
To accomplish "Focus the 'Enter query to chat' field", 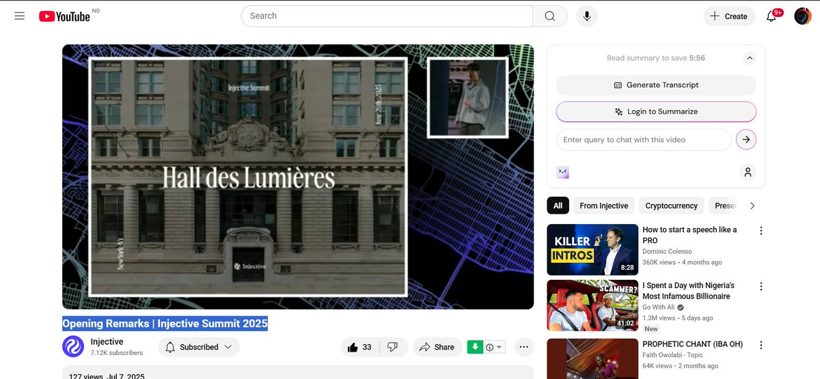I will 644,139.
